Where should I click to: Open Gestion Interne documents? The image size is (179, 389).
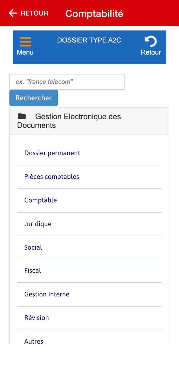point(47,294)
